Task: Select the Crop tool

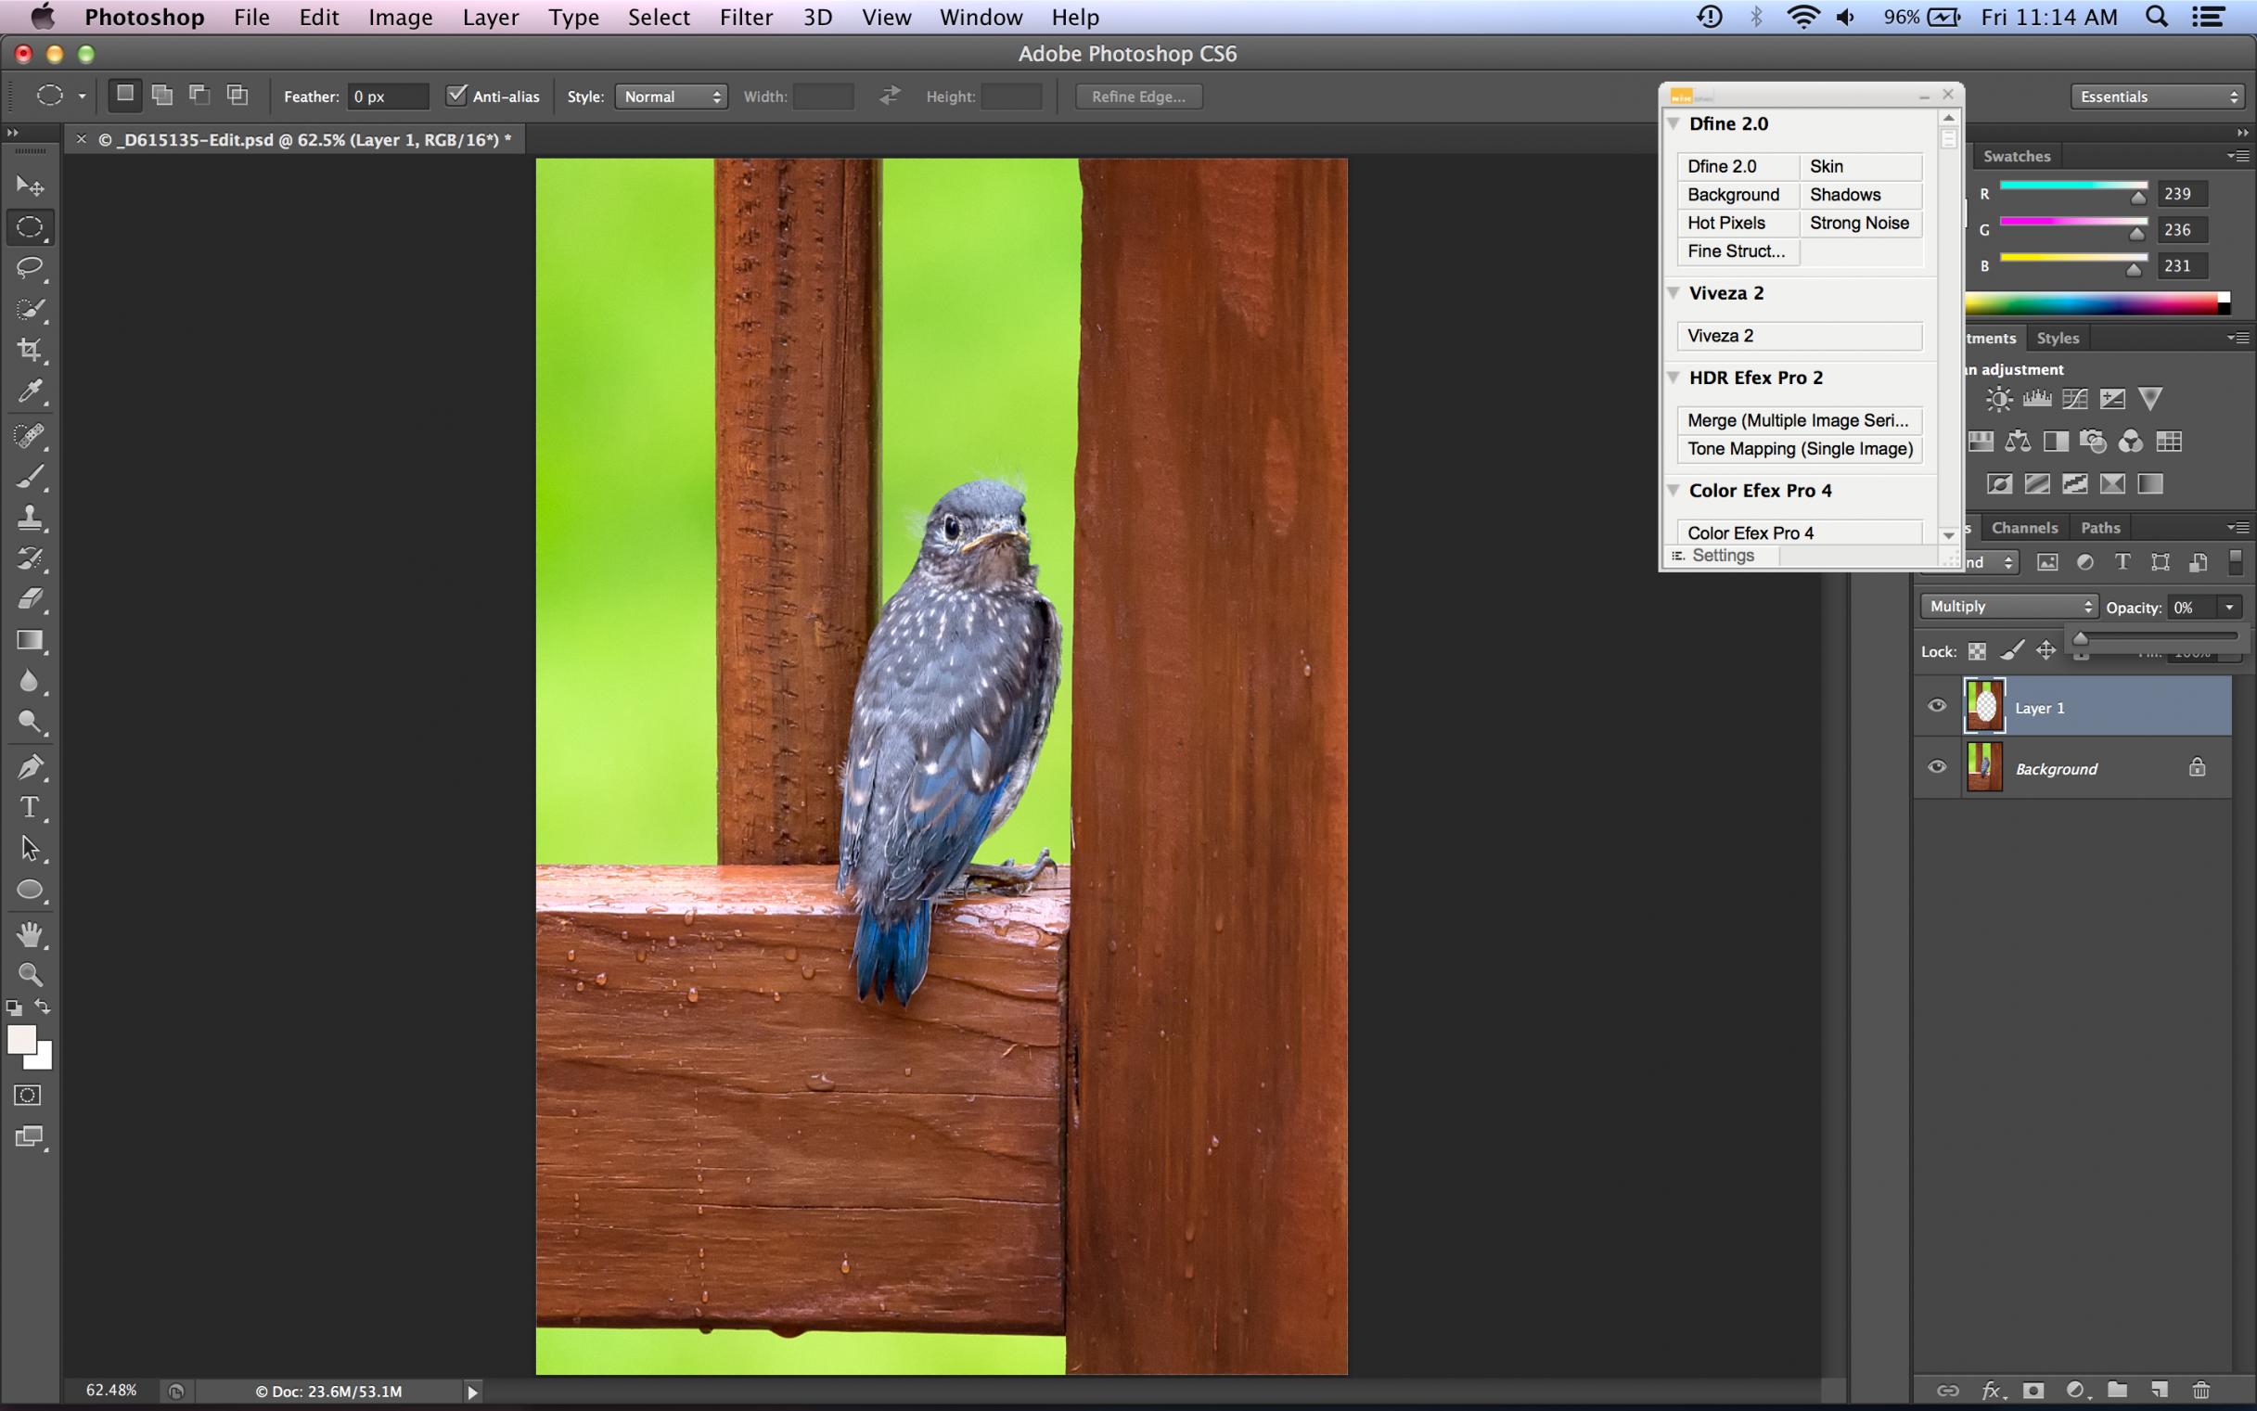Action: (x=30, y=350)
